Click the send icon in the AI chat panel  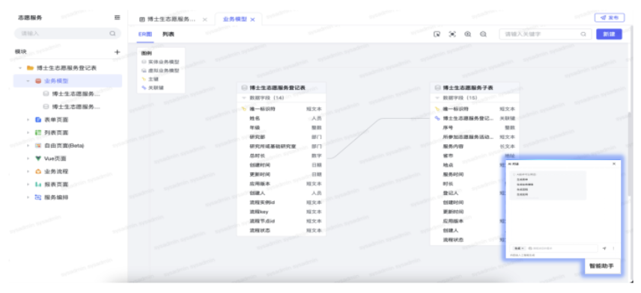(x=604, y=248)
